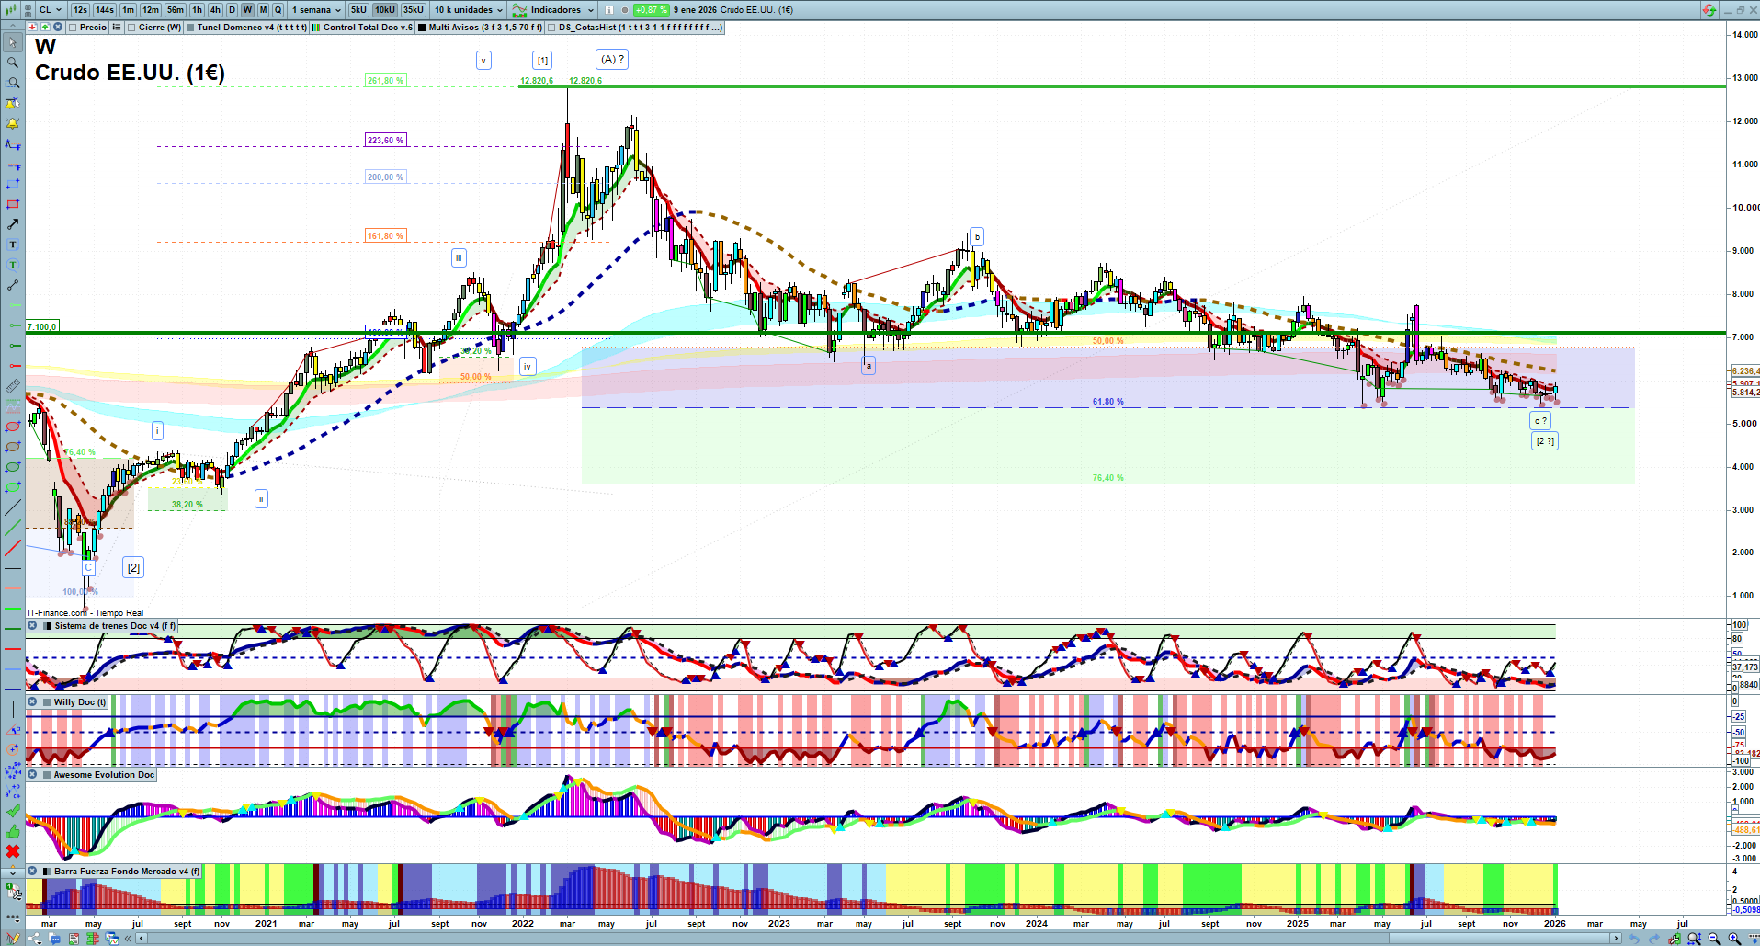Click the red X delete icon

13,851
